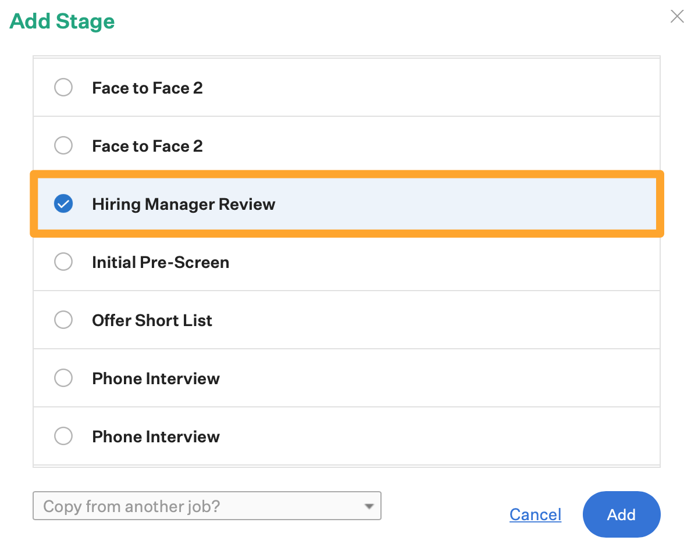Select the second Face to Face 2 radio button
This screenshot has width=691, height=551.
click(63, 145)
